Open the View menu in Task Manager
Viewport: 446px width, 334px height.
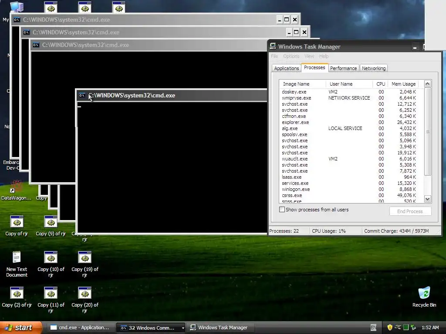[309, 56]
